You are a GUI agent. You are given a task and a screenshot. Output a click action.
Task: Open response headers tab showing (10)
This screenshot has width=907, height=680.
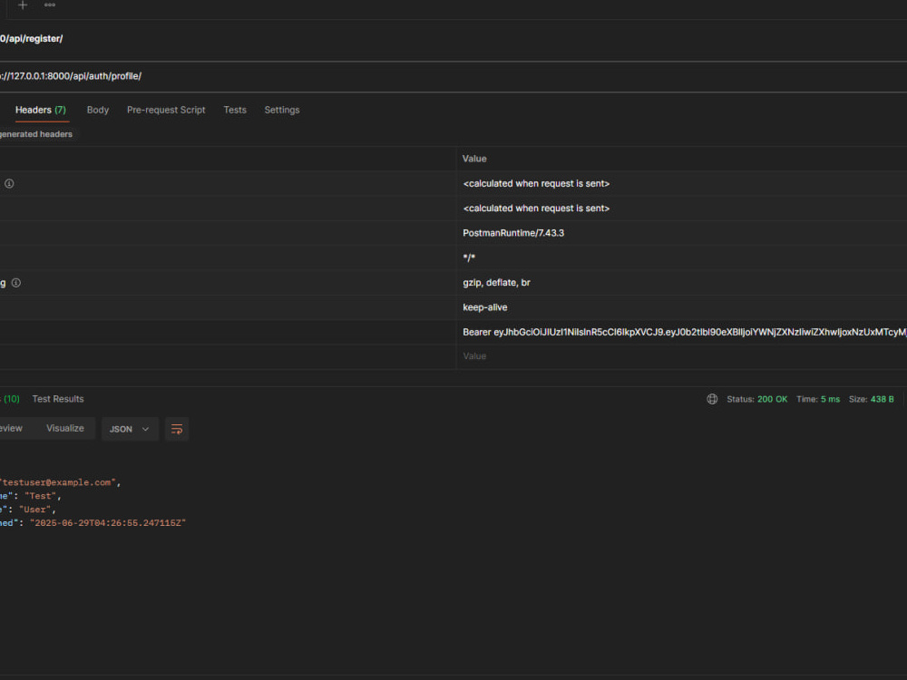pos(10,399)
